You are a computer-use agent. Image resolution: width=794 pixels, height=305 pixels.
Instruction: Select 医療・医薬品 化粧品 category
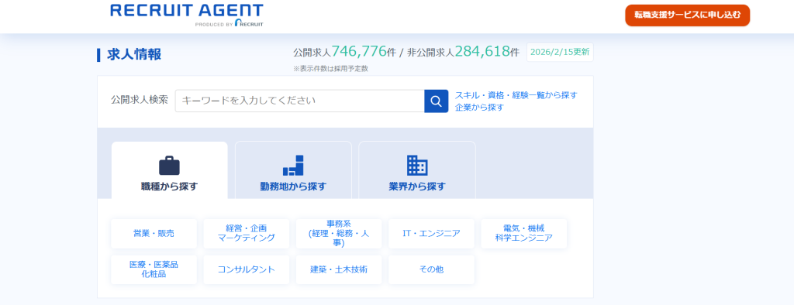154,269
